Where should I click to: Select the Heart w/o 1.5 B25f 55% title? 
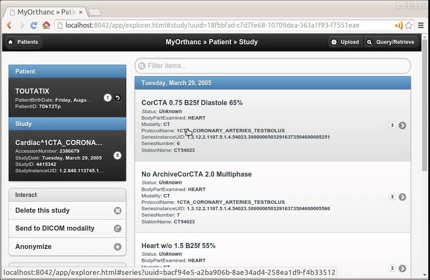178,246
